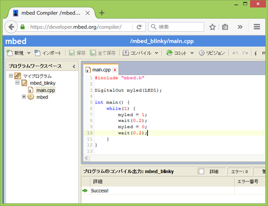Click the undo arrow icon
This screenshot has width=268, height=206.
point(236,53)
